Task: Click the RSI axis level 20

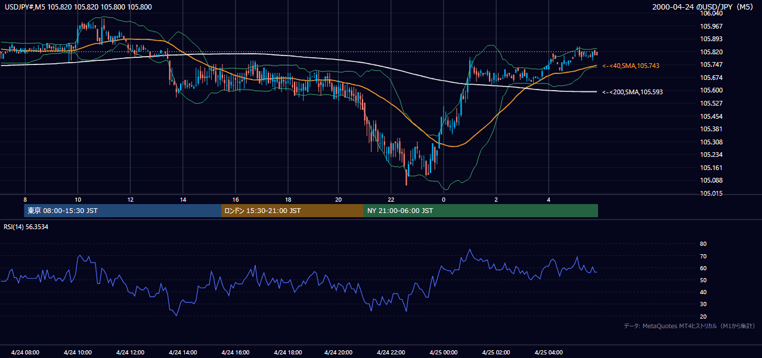Action: [x=703, y=316]
